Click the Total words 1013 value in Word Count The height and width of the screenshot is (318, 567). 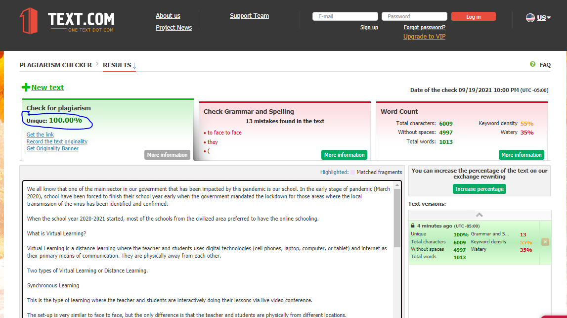[446, 142]
